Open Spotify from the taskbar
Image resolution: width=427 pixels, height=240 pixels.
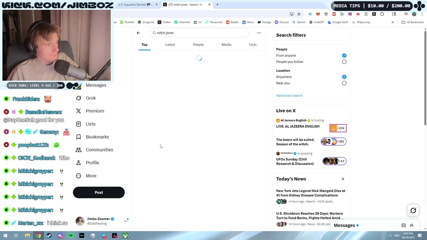[x=71, y=236]
